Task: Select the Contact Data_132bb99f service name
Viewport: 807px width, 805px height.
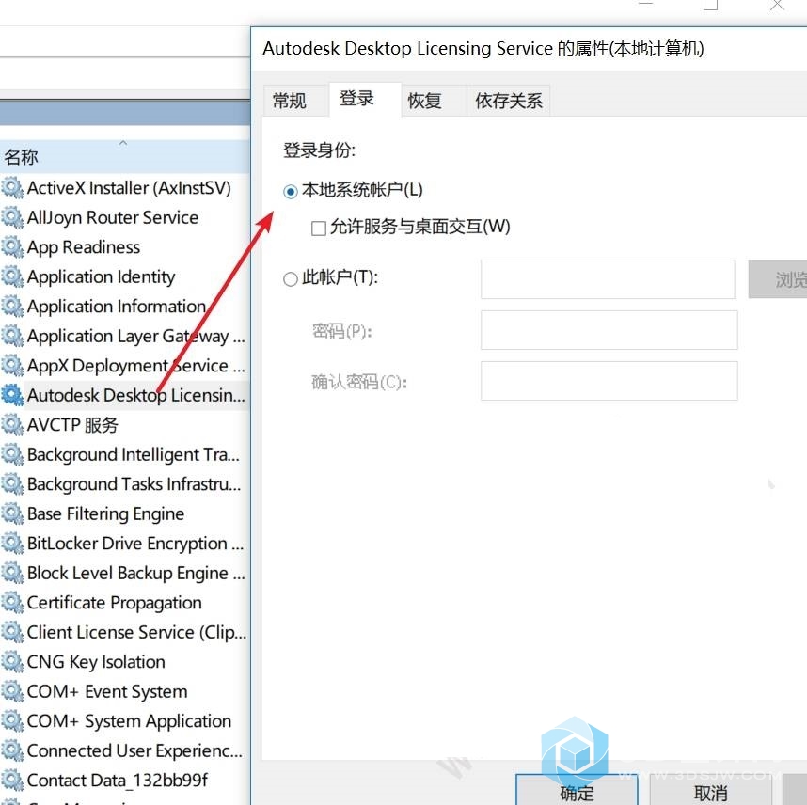Action: pyautogui.click(x=118, y=781)
